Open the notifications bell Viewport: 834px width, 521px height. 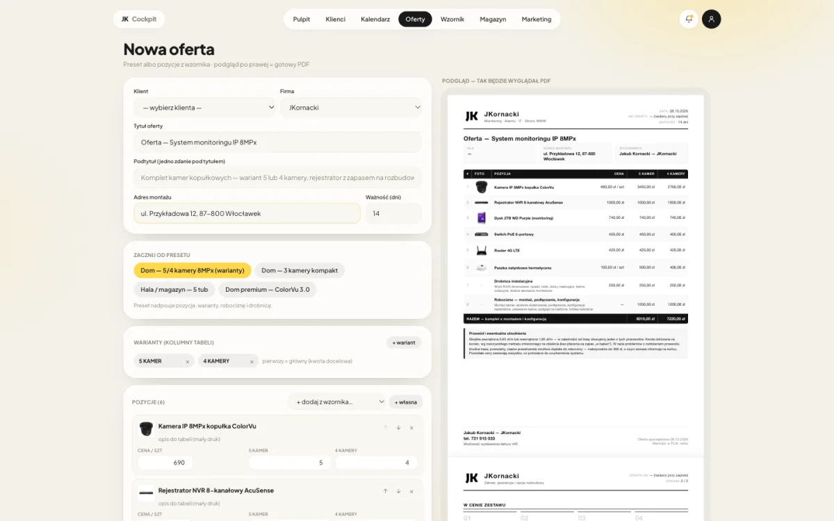click(689, 19)
